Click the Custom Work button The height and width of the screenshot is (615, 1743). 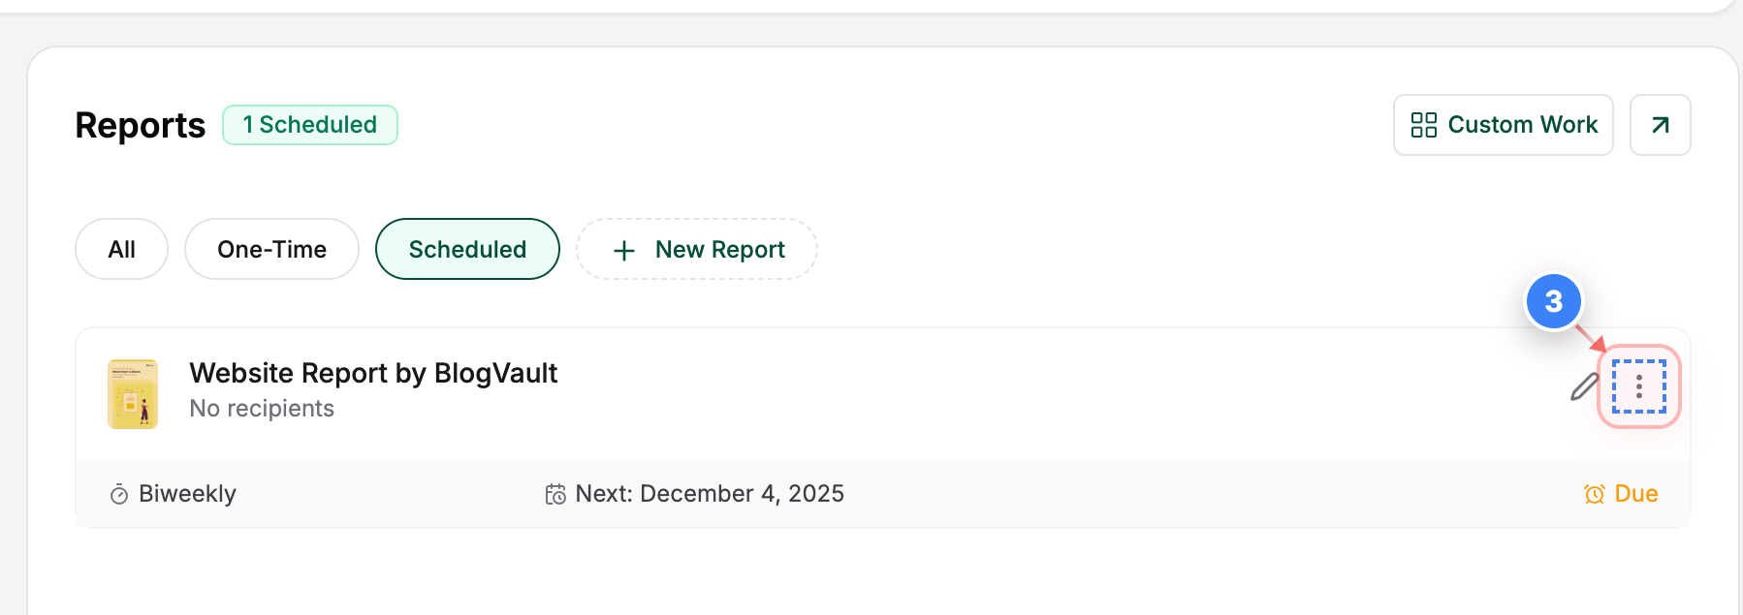tap(1503, 125)
